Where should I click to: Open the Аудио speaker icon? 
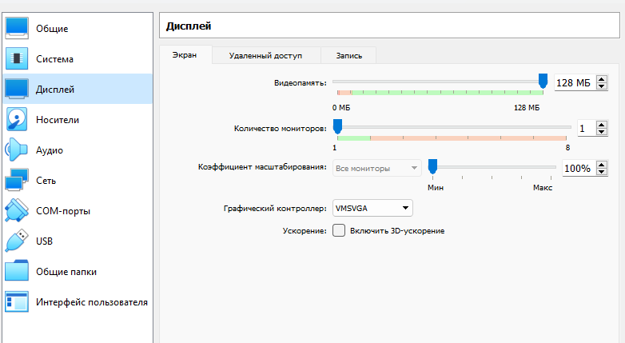coord(16,150)
